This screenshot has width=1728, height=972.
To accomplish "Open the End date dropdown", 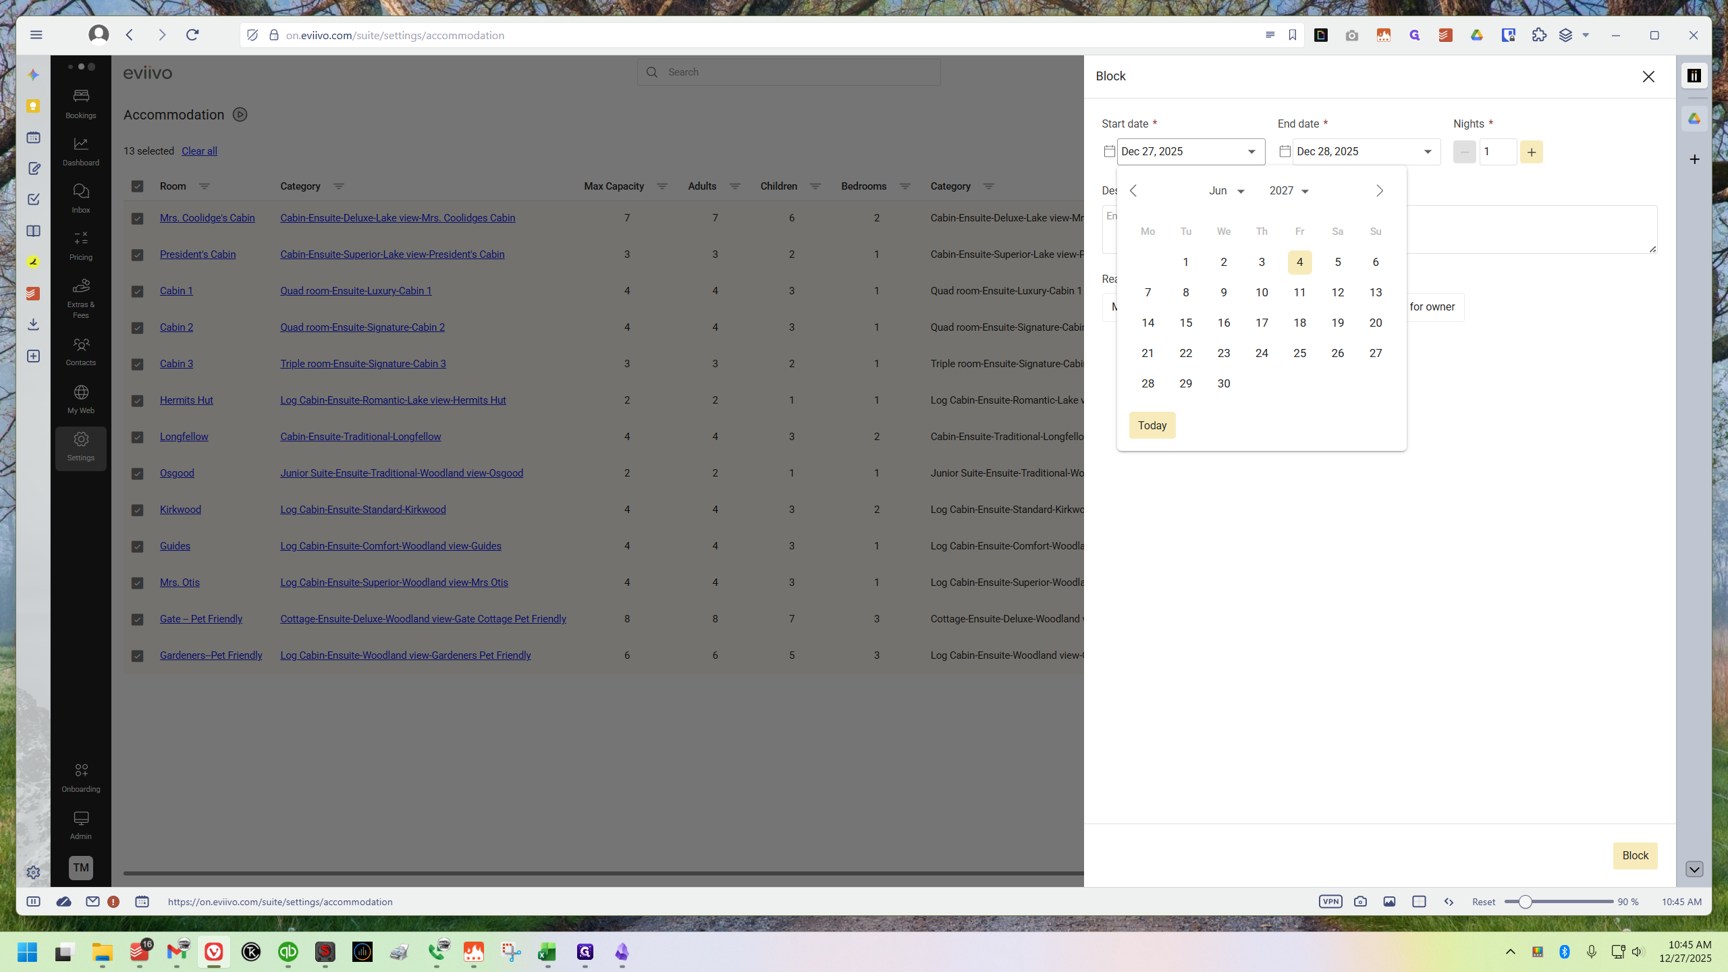I will [1428, 152].
